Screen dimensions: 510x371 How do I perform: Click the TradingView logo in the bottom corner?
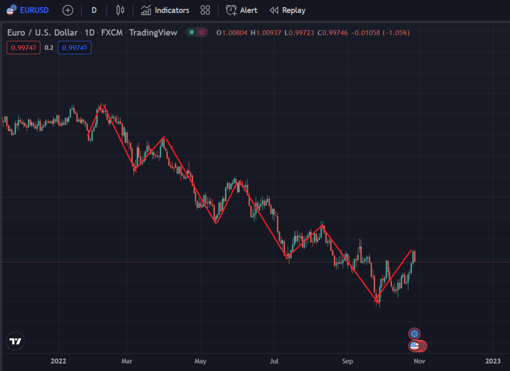[x=15, y=341]
